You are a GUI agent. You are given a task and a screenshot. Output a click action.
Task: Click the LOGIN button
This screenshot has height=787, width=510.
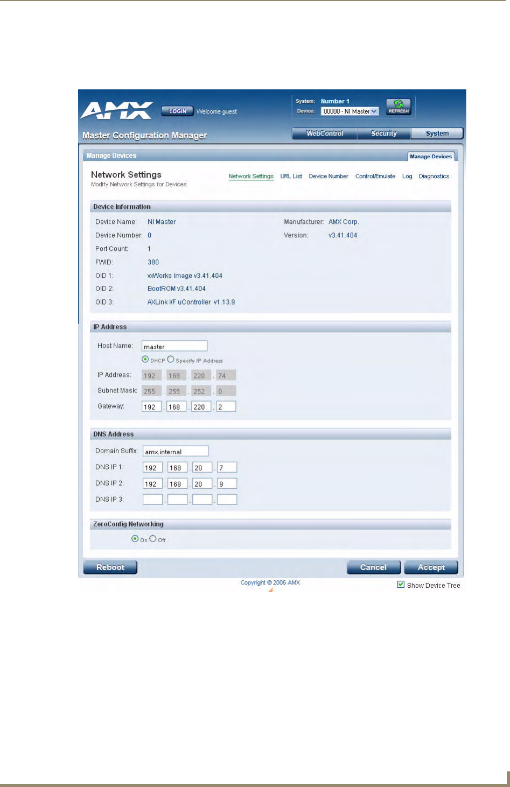[x=177, y=111]
